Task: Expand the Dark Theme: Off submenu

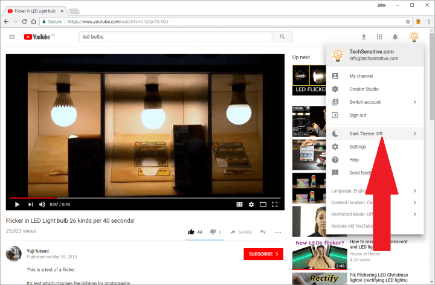Action: point(375,133)
